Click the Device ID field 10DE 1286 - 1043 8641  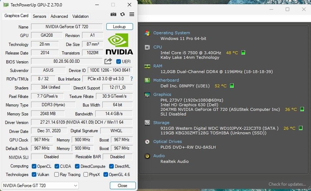110,70
